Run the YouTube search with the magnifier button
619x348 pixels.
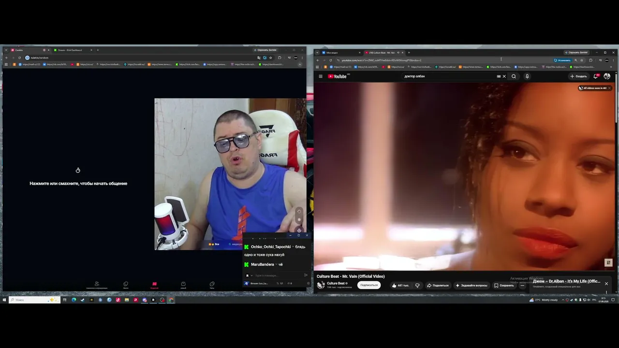[x=514, y=76]
